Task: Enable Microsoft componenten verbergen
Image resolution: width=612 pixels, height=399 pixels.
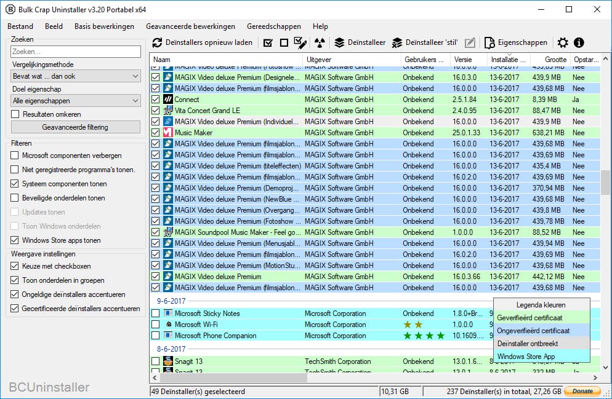Action: 14,156
